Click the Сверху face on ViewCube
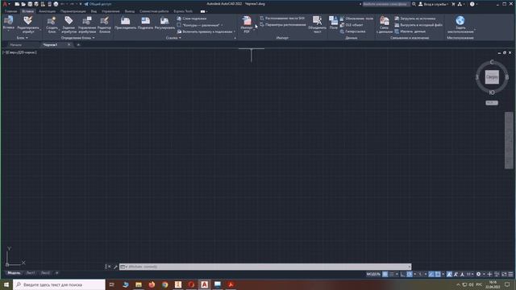 492,77
